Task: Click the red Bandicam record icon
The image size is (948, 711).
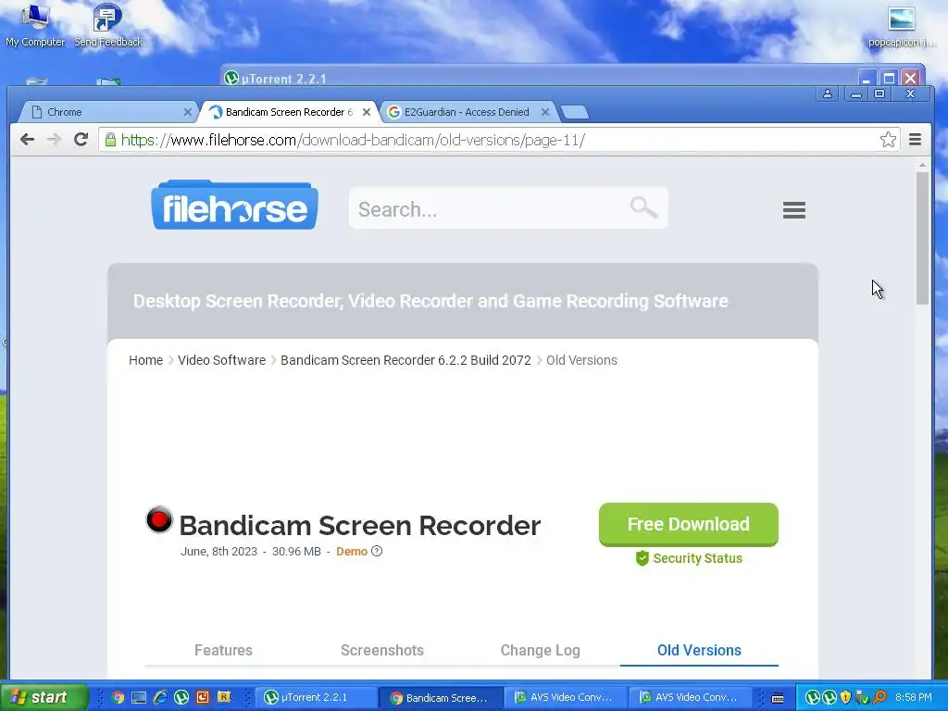Action: click(x=159, y=520)
